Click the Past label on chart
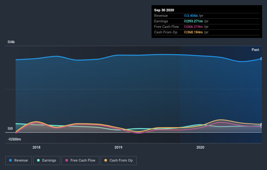267x170 pixels. 255,50
